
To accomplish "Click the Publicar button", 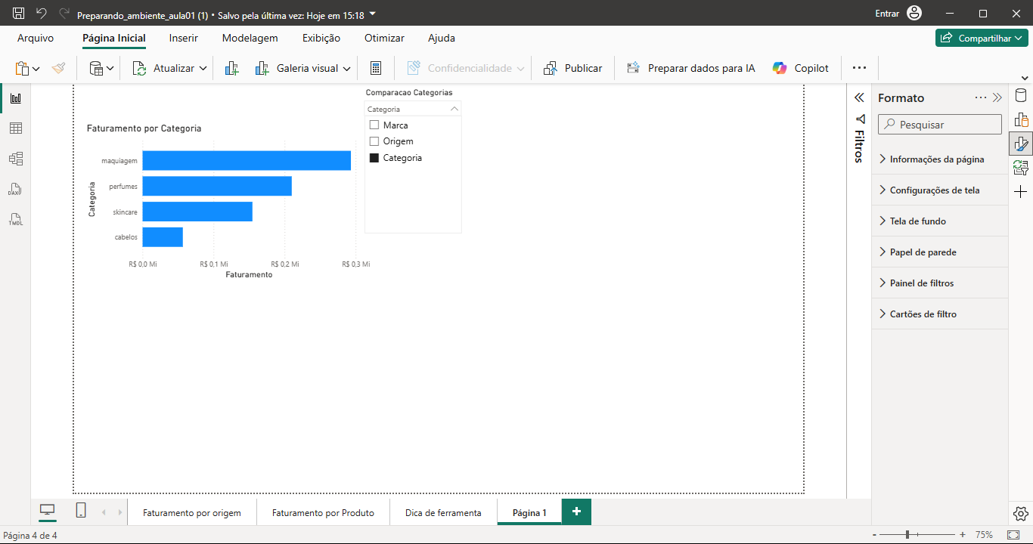I will click(x=573, y=68).
